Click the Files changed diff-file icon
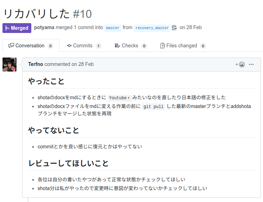Image resolution: width=263 pixels, height=202 pixels. pos(162,46)
